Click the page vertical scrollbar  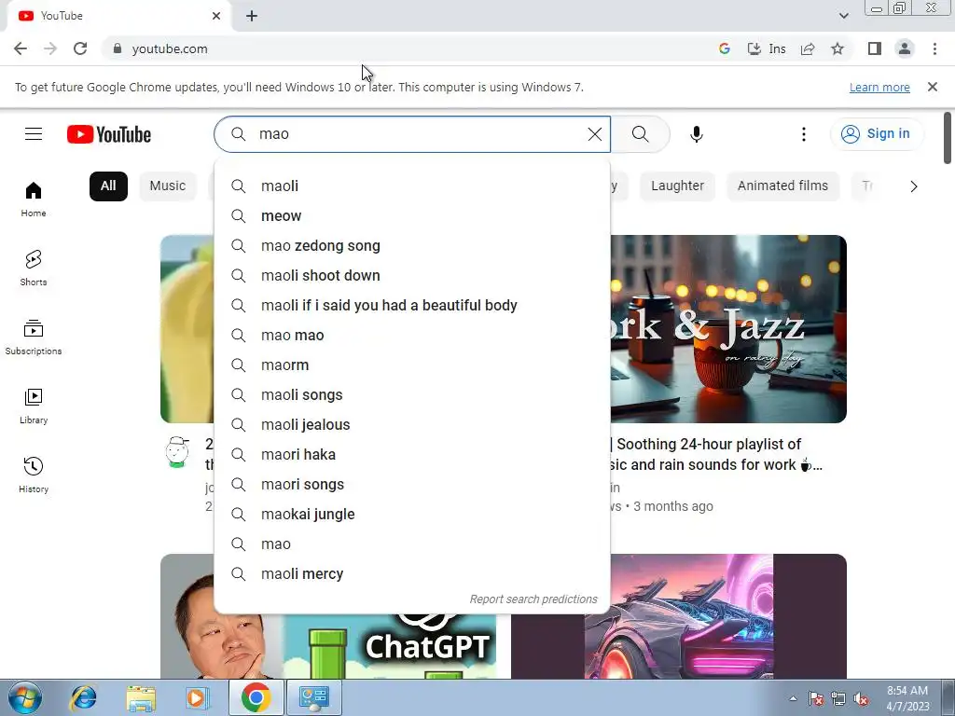pos(948,138)
